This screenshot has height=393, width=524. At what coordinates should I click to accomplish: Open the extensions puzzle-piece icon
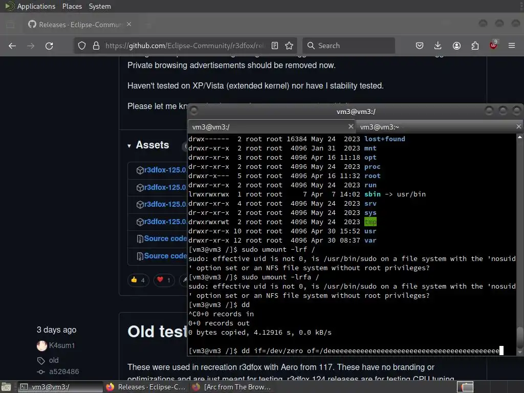coord(475,46)
